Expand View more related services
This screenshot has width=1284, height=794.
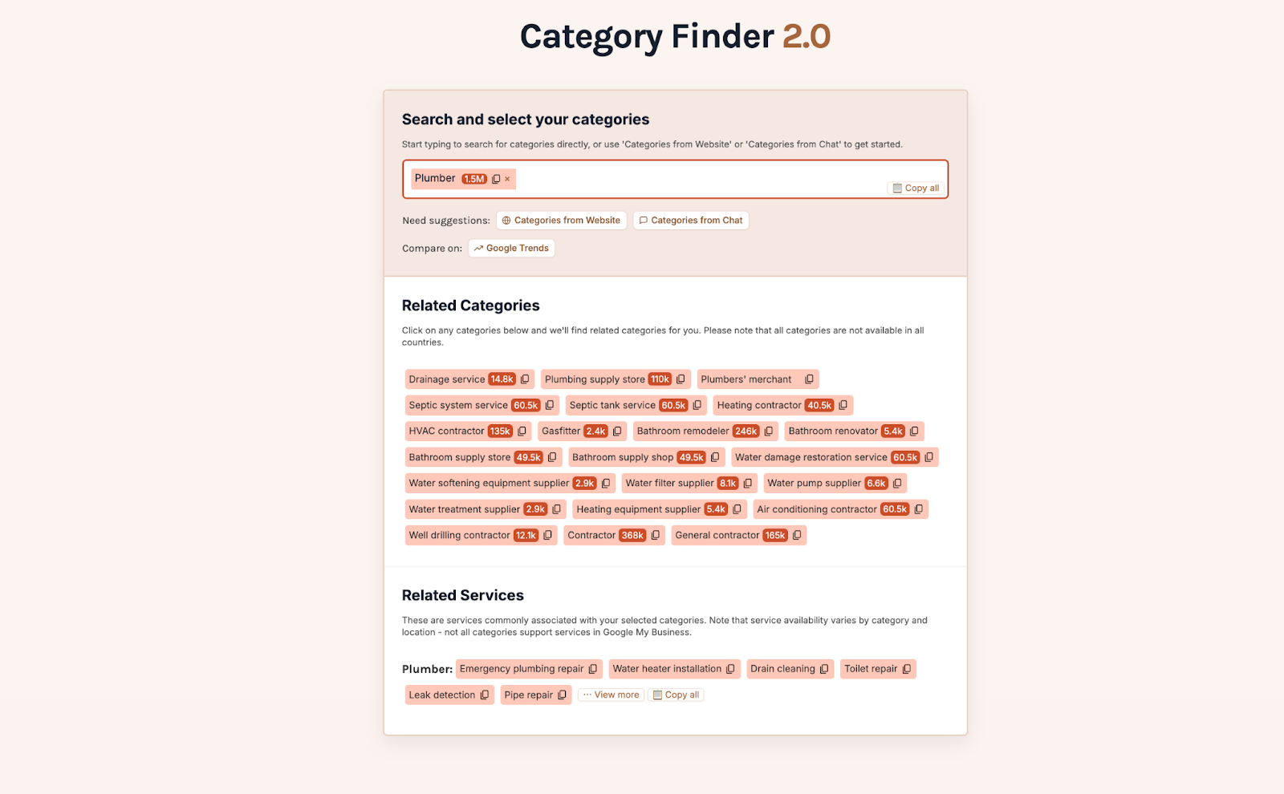tap(611, 695)
